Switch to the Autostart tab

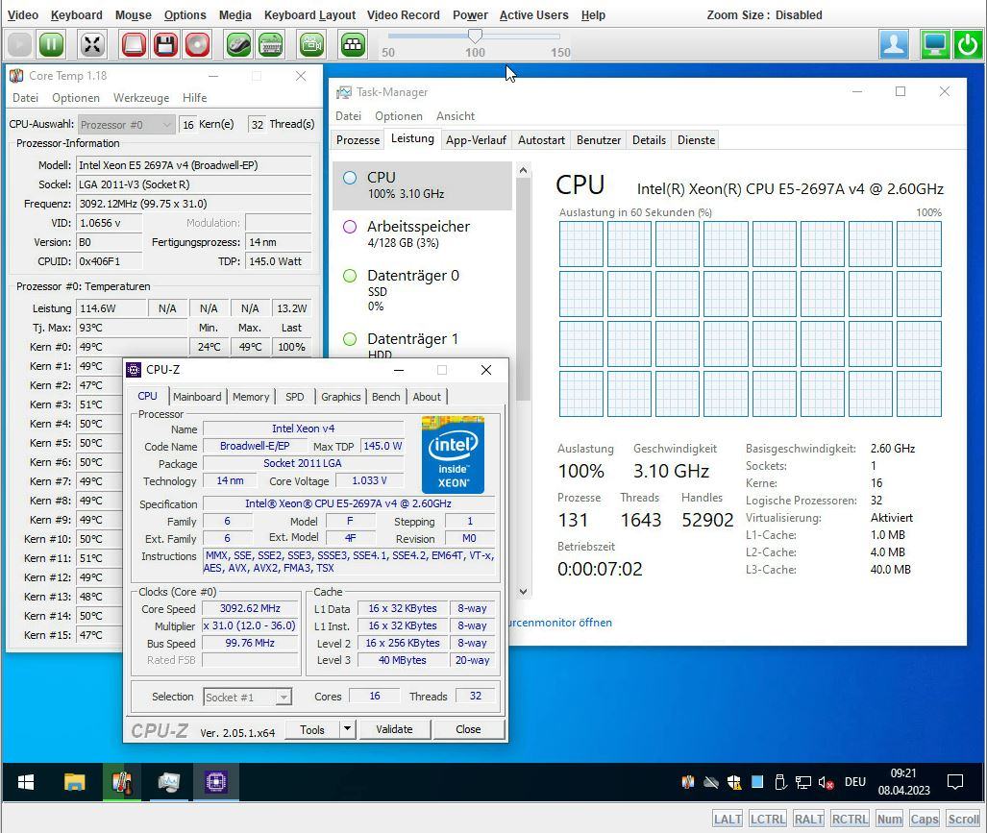point(541,139)
